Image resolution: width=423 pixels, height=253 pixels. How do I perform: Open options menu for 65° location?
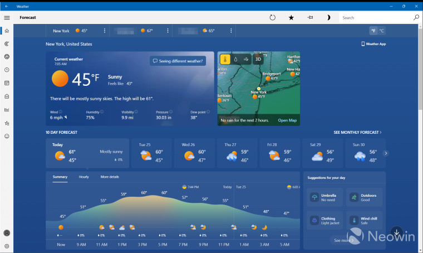point(231,31)
